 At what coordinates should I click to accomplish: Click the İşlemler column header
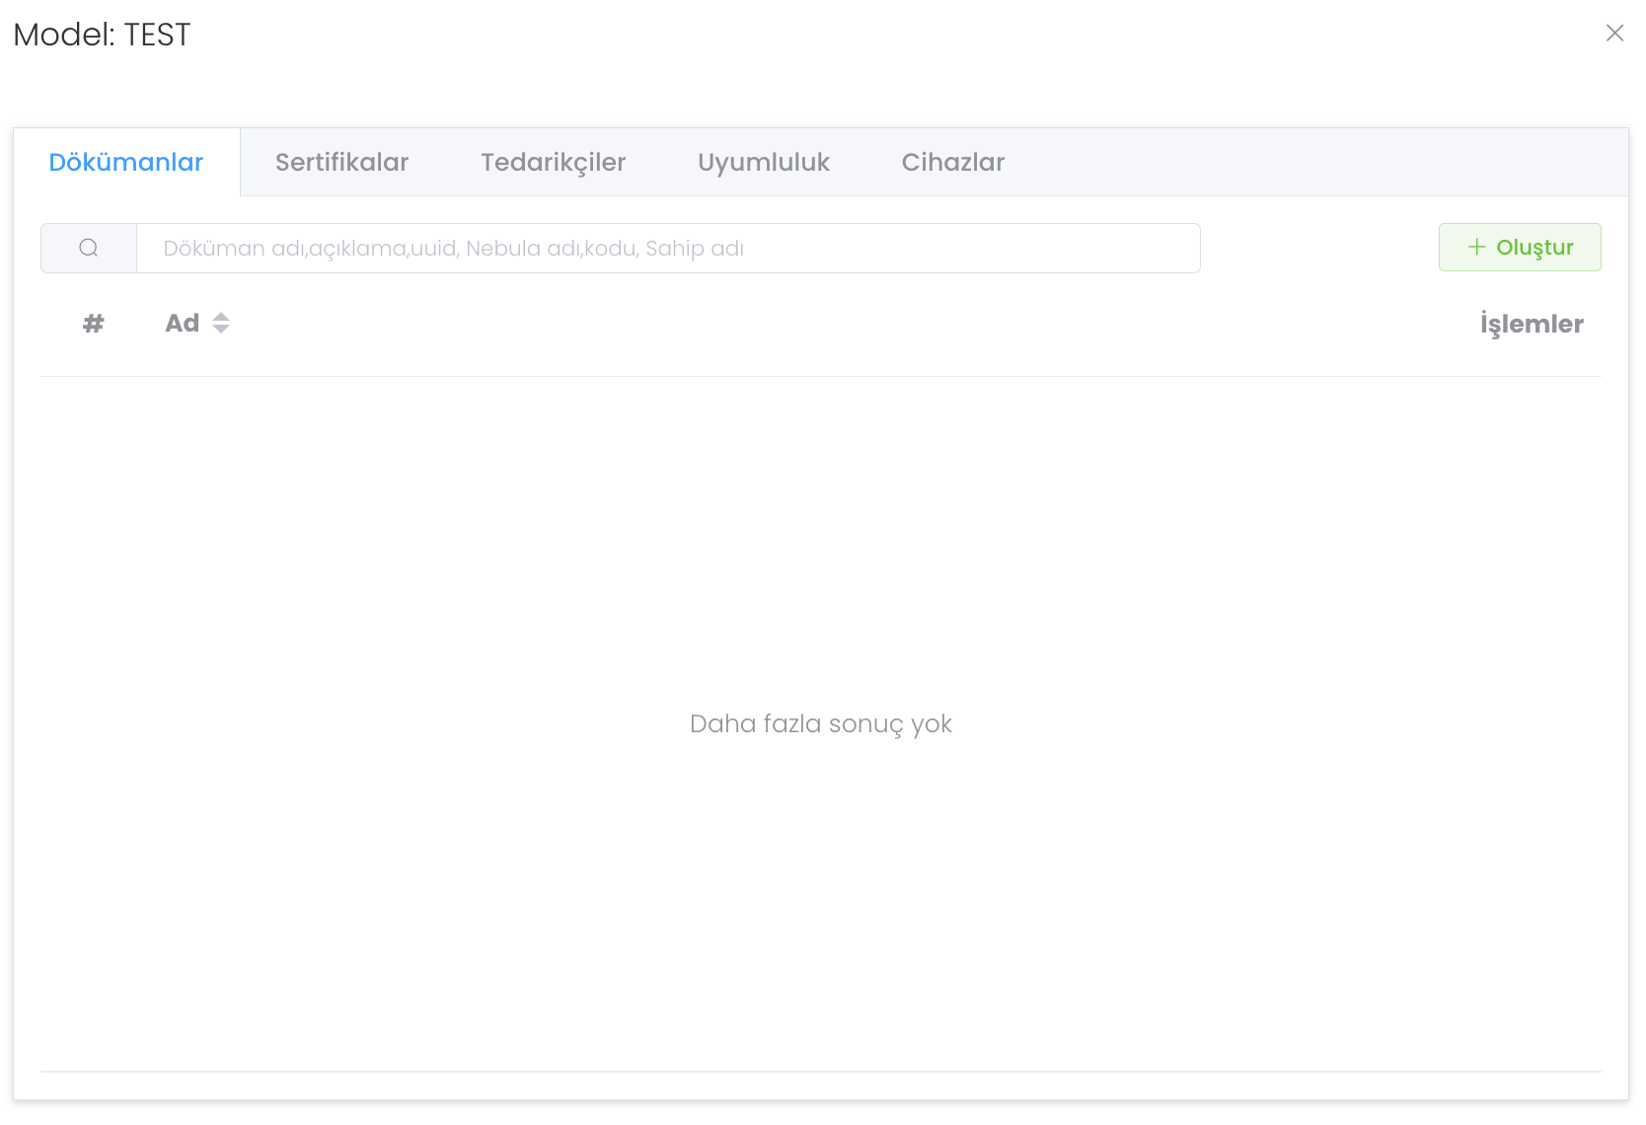pyautogui.click(x=1531, y=324)
